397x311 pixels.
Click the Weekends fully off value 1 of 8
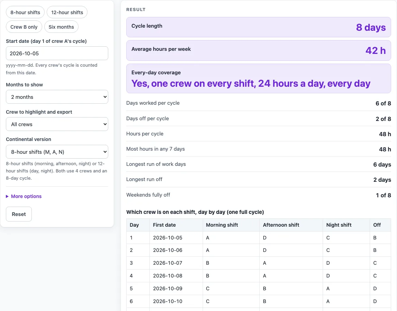coord(383,195)
